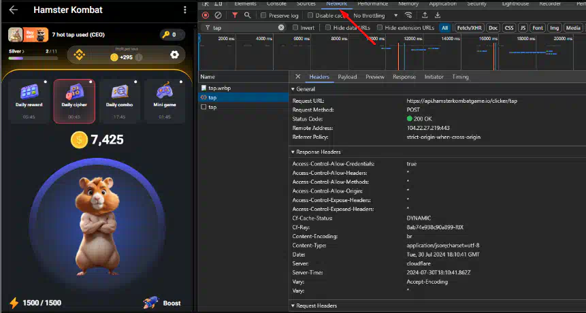
Task: Open network conditions Wi-Fi icon
Action: (x=408, y=16)
